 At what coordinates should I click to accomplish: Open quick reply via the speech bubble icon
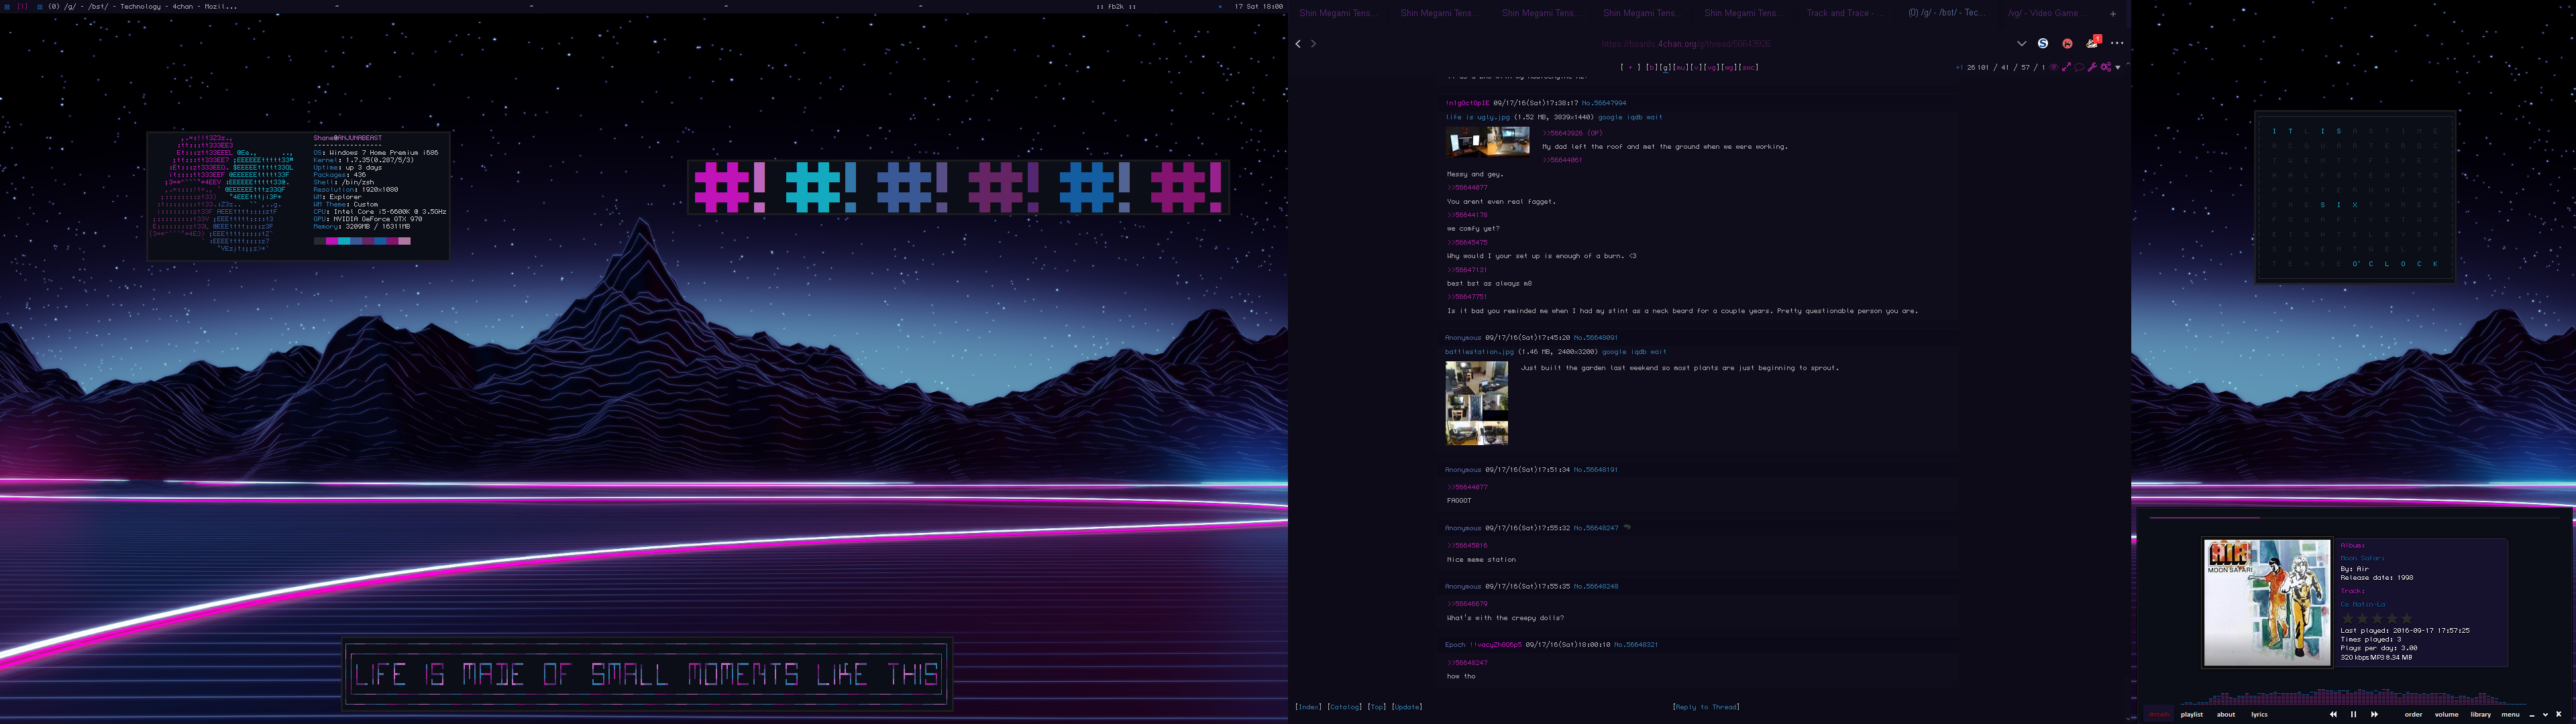2079,67
